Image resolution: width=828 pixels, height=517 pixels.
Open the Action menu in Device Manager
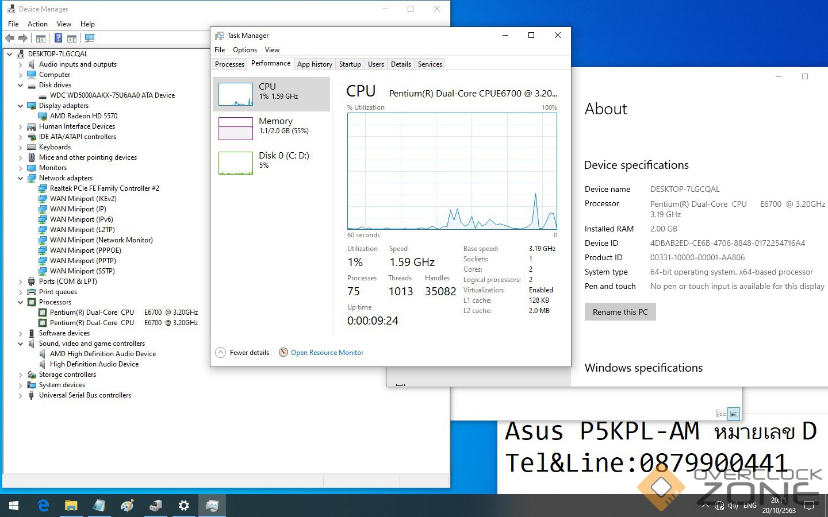point(37,24)
